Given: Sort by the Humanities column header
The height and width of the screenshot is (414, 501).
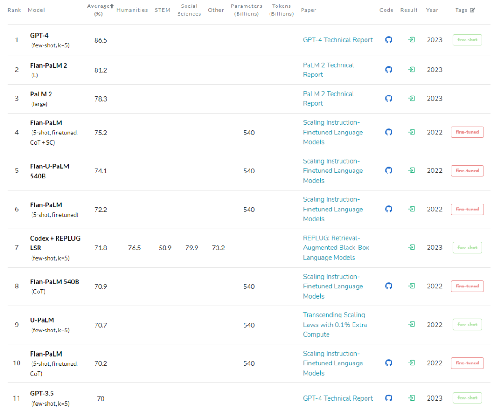Looking at the screenshot, I should coord(132,10).
